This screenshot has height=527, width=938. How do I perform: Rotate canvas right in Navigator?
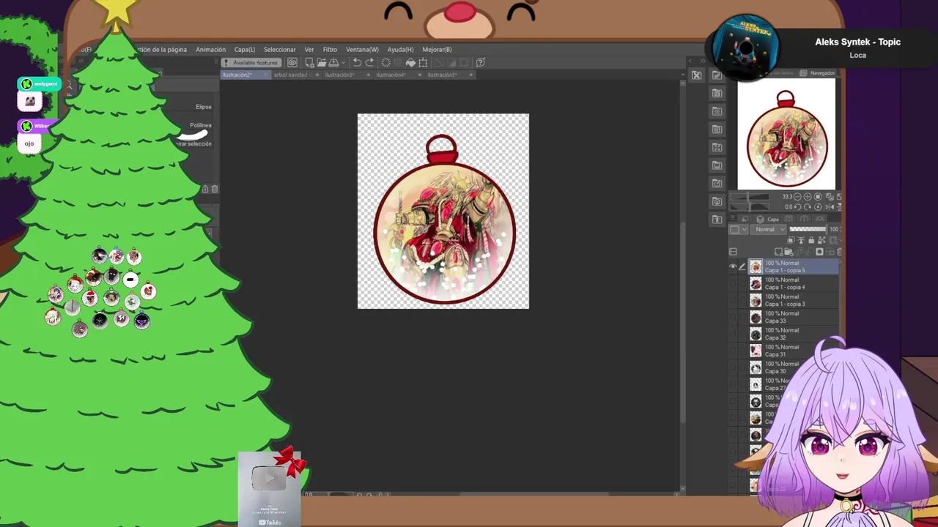(x=808, y=207)
